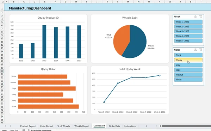Select Grey in Color slicer
This screenshot has width=211, height=131.
click(188, 65)
